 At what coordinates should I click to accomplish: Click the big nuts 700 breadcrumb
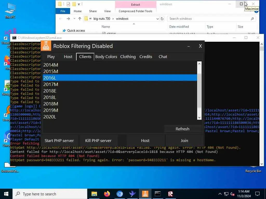pyautogui.click(x=102, y=19)
